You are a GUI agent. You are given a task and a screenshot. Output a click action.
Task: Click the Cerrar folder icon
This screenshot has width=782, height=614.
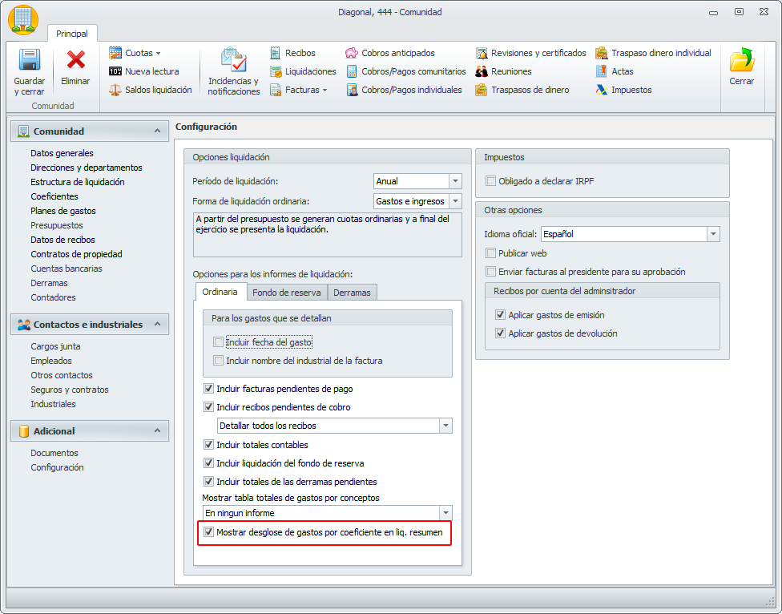[742, 59]
